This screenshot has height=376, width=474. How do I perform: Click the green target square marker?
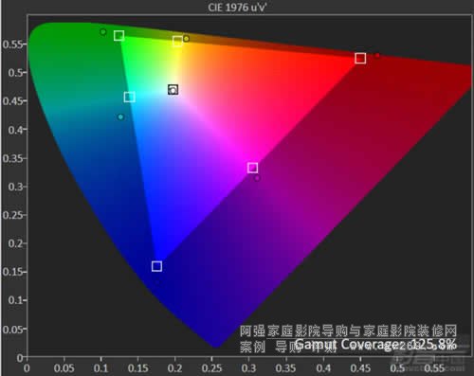tap(118, 36)
